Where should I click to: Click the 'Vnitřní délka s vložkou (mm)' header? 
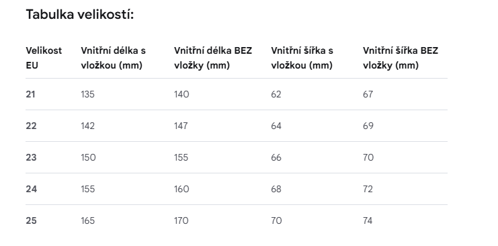[x=113, y=58]
